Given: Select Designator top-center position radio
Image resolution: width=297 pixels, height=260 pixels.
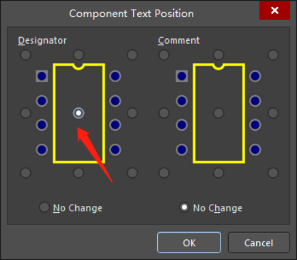Looking at the screenshot, I should 79,55.
